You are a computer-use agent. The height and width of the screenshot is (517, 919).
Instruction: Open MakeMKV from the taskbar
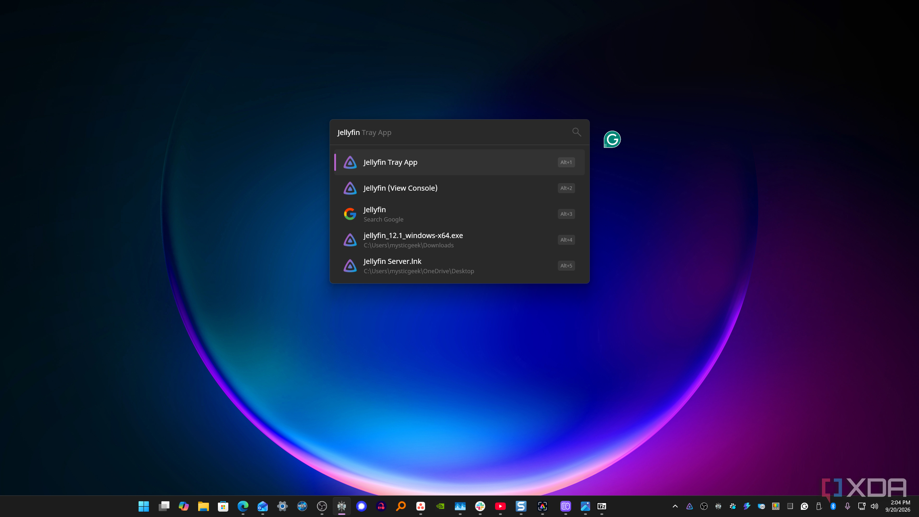(302, 506)
